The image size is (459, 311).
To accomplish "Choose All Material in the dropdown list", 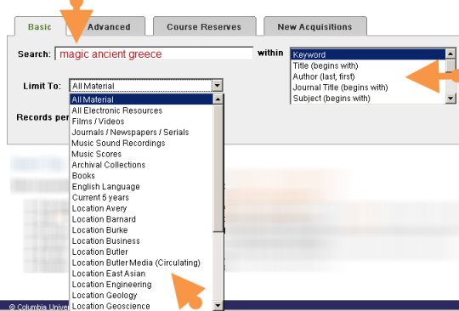I will [142, 99].
